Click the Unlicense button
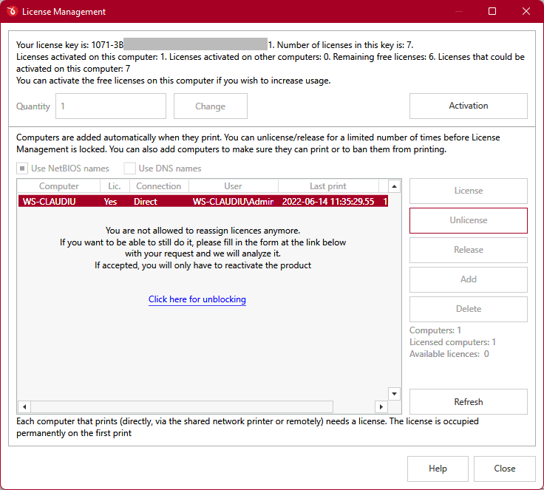Image resolution: width=544 pixels, height=490 pixels. [469, 220]
